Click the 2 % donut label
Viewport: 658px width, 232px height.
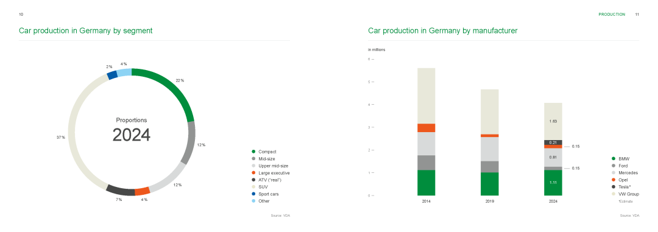(x=109, y=67)
